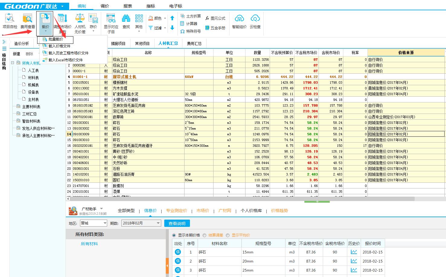
Task: Switch to the 报表 ribbon tab
Action: point(128,6)
